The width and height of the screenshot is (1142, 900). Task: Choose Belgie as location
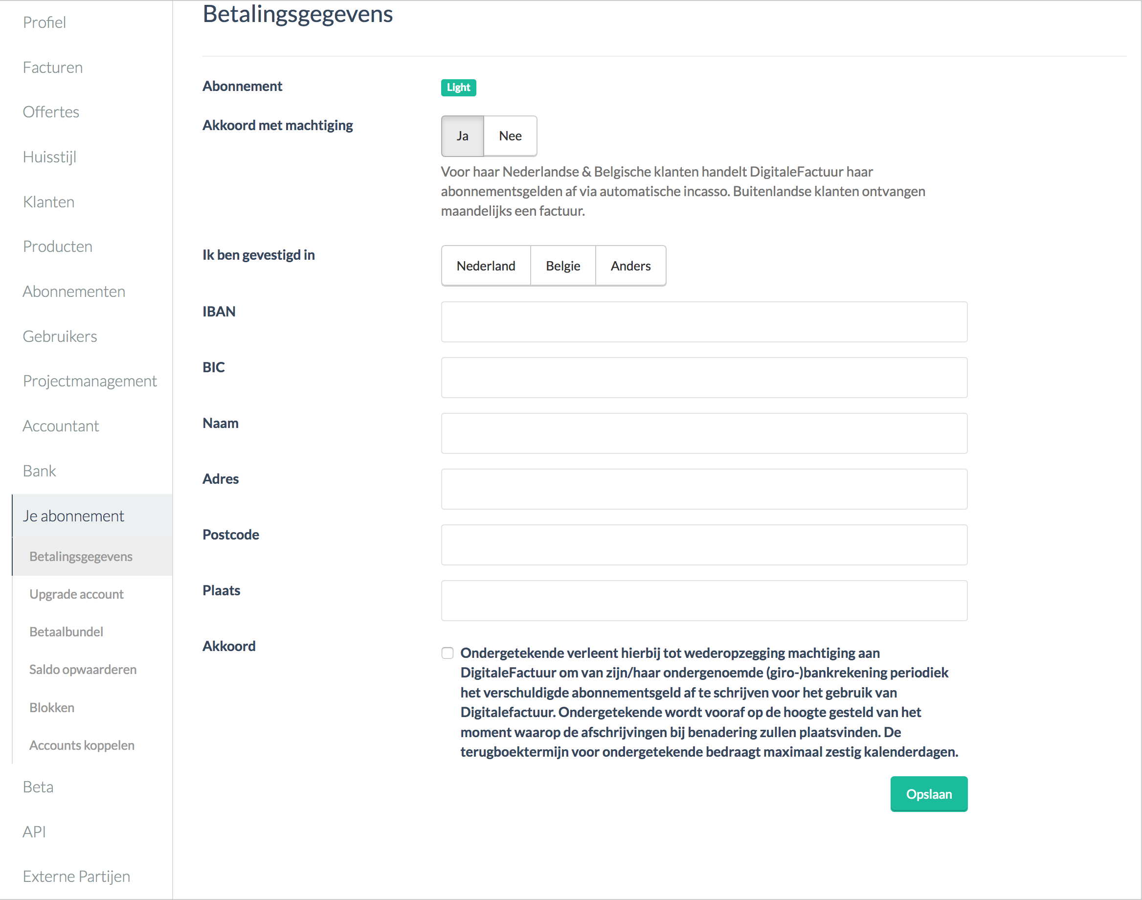[562, 266]
